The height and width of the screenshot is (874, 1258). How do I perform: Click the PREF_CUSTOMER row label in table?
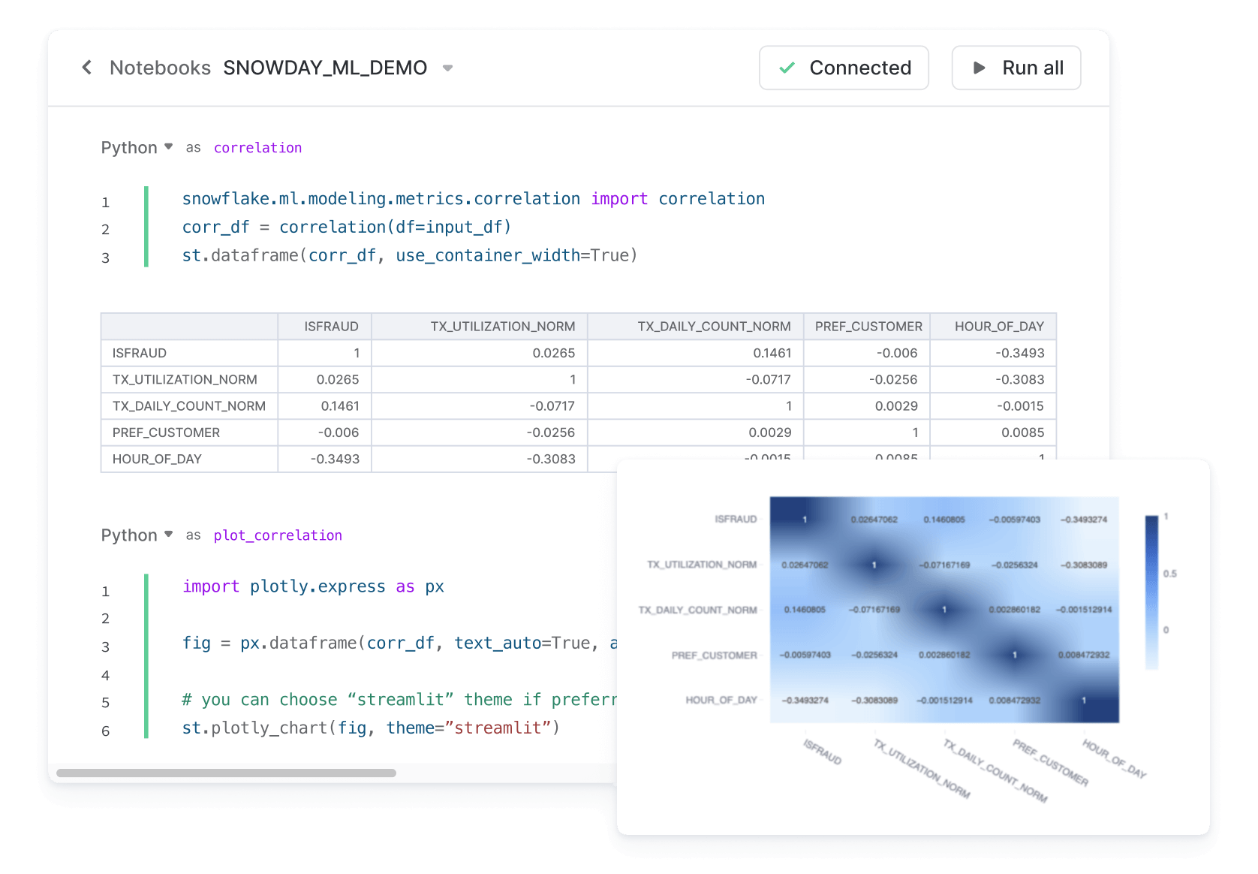189,432
